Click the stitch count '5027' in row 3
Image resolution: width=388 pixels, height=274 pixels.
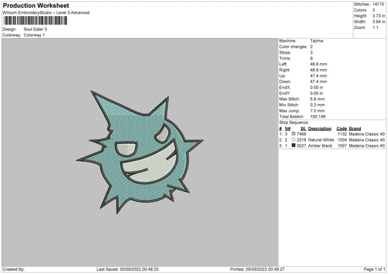point(301,145)
